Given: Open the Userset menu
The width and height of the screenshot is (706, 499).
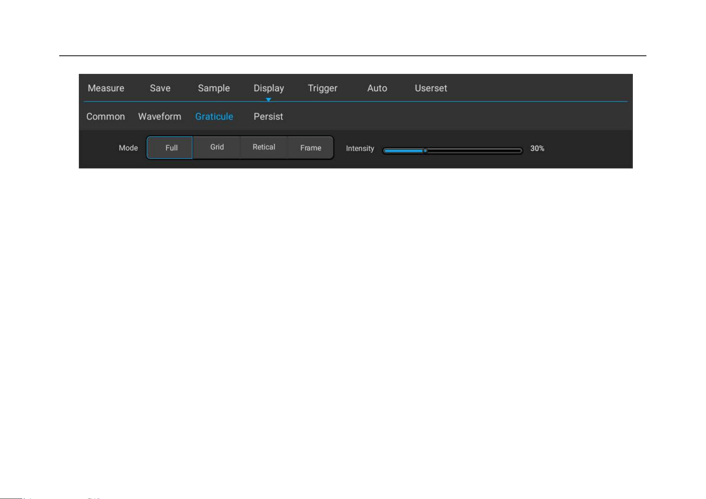Looking at the screenshot, I should click(x=431, y=88).
